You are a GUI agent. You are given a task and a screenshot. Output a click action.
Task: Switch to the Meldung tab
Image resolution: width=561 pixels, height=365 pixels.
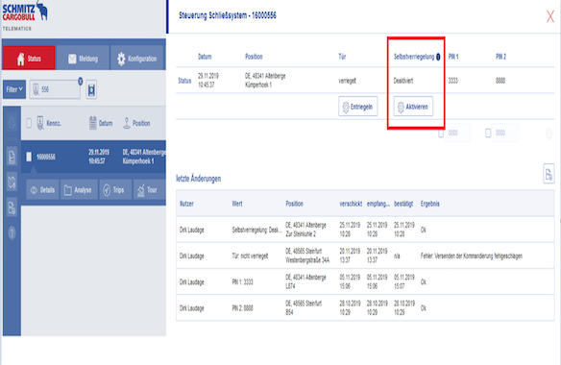point(83,58)
